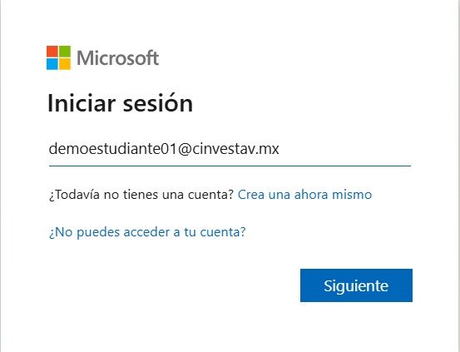460x352 pixels.
Task: Click the "¿Todavía no tienes una cuenta?" text
Action: (x=141, y=195)
